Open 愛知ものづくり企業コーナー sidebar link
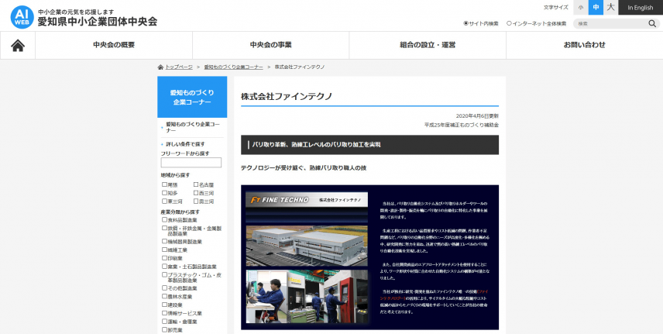This screenshot has width=663, height=334. pos(192,127)
